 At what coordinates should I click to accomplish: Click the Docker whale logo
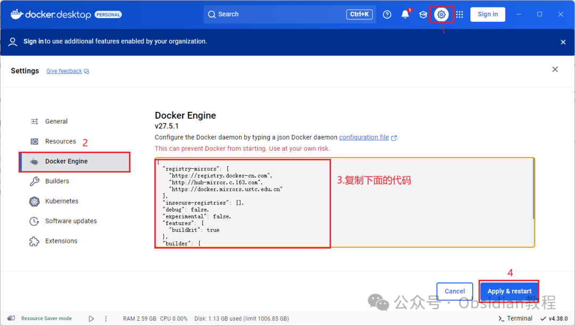click(x=16, y=14)
